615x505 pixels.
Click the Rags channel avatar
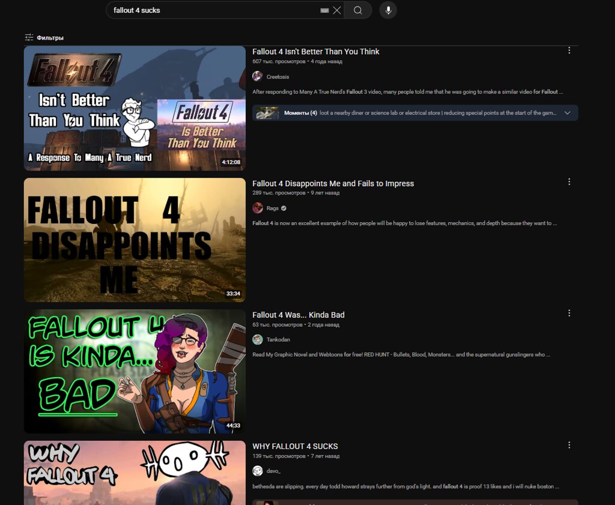click(x=257, y=208)
